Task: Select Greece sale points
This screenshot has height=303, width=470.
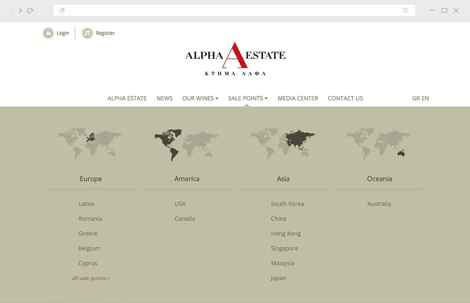Action: 88,233
